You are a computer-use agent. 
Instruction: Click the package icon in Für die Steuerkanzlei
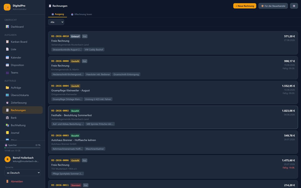[x=262, y=6]
